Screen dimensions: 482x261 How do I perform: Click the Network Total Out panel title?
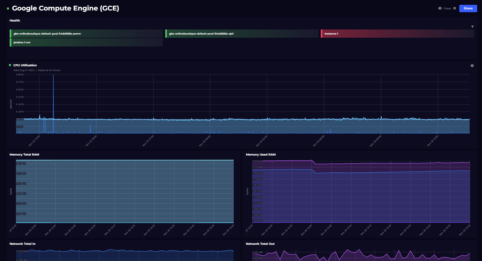point(260,244)
